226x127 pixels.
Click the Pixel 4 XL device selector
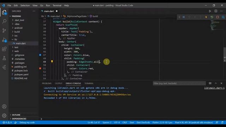coord(194,122)
